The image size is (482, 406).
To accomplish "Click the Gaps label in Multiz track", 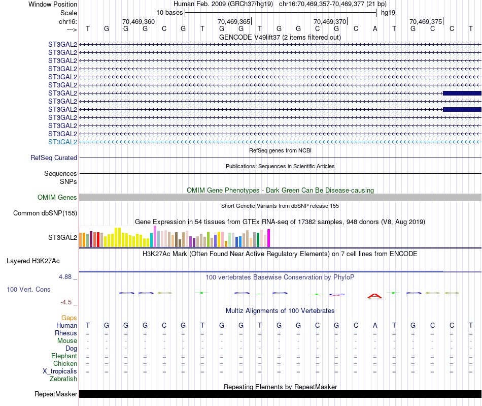I will point(69,318).
